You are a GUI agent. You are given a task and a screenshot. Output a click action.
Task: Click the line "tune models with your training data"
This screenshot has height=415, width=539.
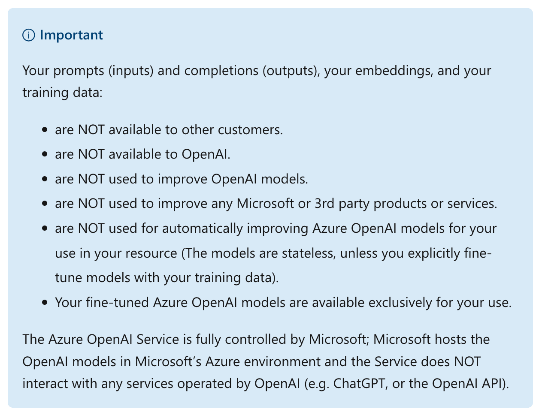(x=167, y=278)
